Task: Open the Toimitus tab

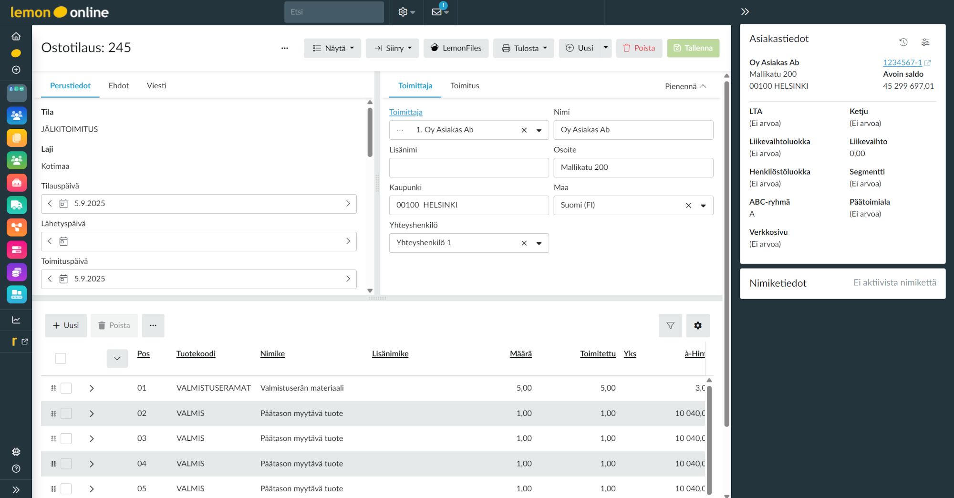Action: [465, 86]
